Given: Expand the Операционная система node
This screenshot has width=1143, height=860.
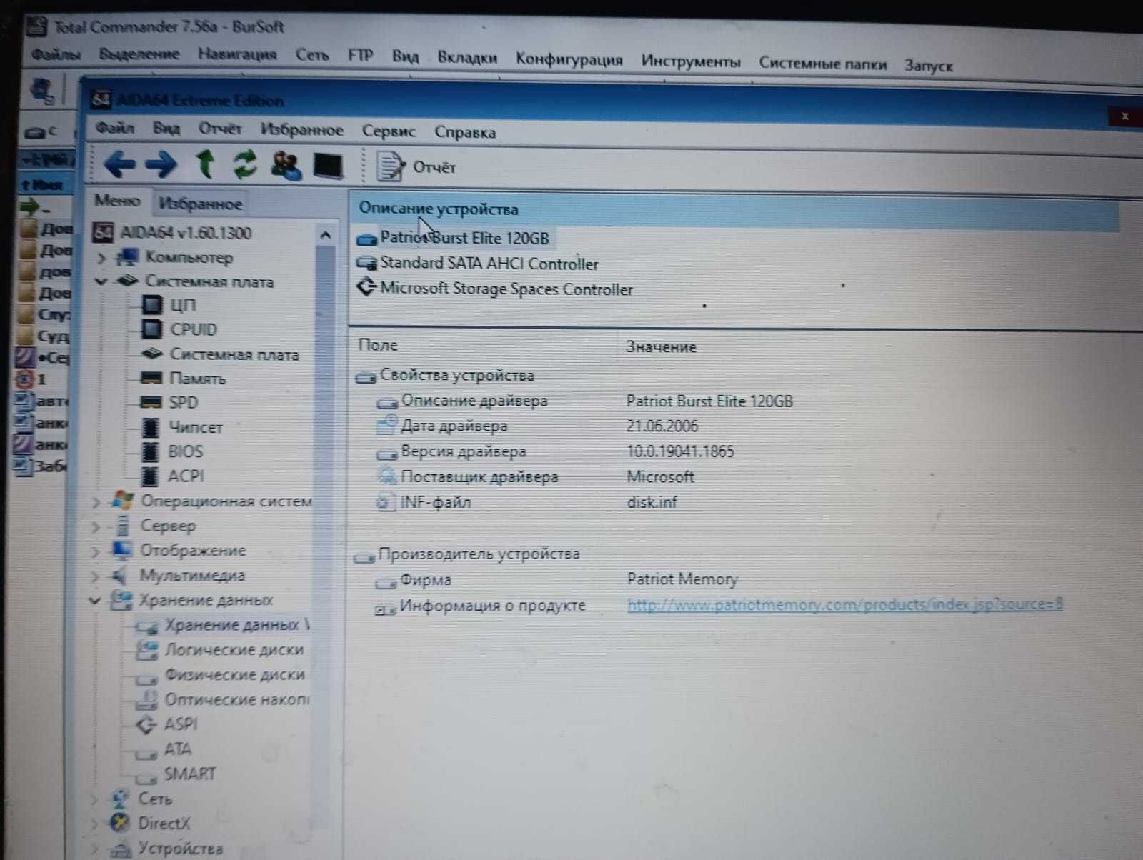Looking at the screenshot, I should [96, 502].
